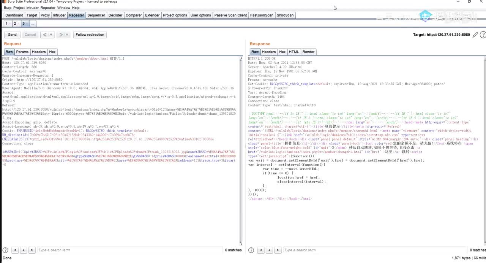
Task: Show the request Headers view
Action: pyautogui.click(x=39, y=52)
